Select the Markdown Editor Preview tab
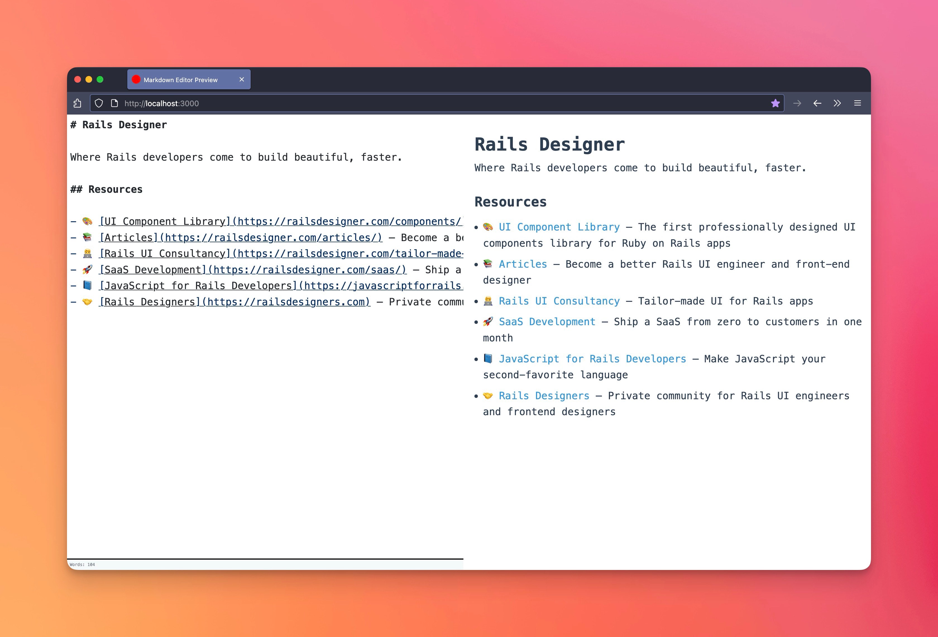This screenshot has height=637, width=938. [189, 80]
